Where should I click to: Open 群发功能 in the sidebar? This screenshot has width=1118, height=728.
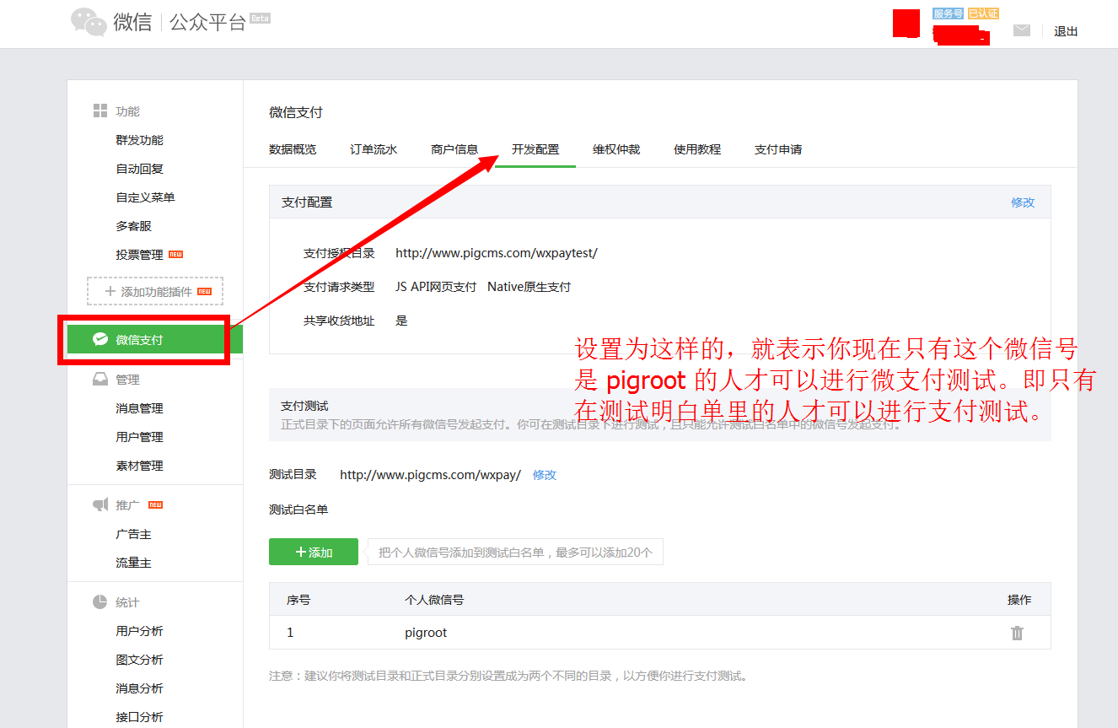click(x=139, y=138)
